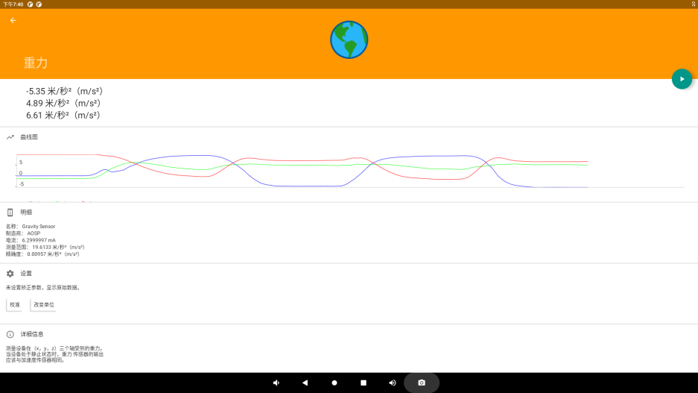
Task: Tap the Android back triangle button
Action: [305, 383]
